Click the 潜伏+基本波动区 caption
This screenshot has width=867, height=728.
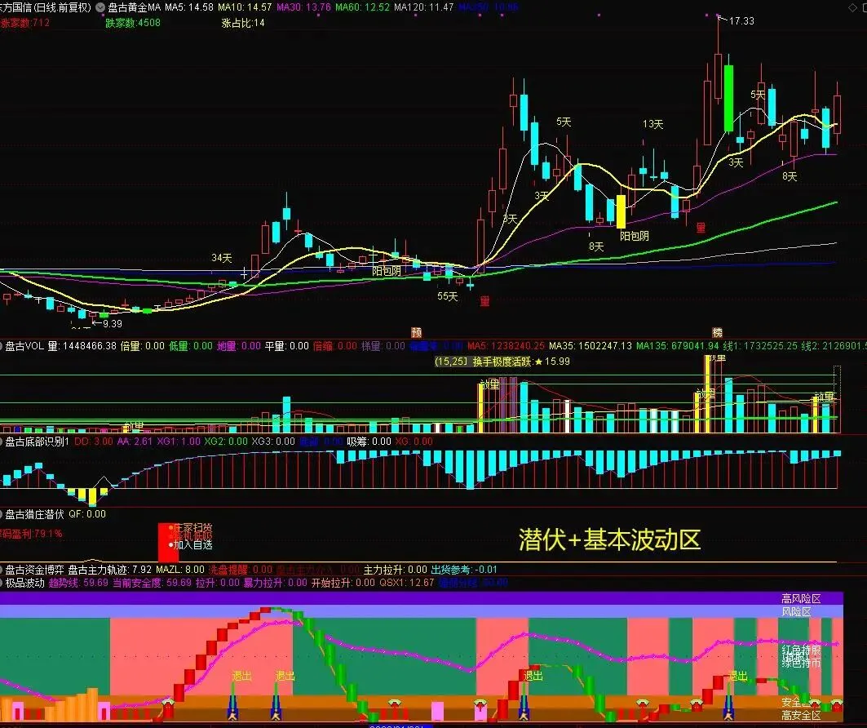click(x=610, y=540)
